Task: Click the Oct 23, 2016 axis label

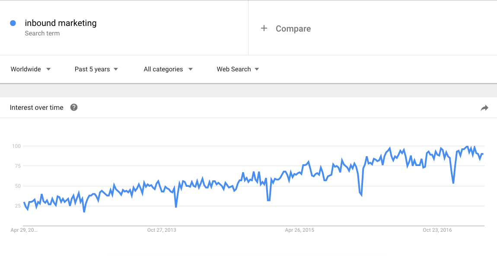Action: tap(437, 230)
